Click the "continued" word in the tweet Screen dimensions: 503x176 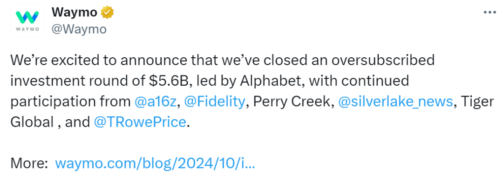pos(376,81)
